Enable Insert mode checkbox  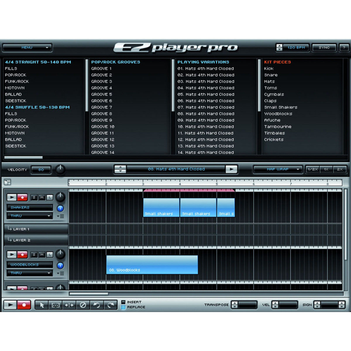click(x=123, y=302)
